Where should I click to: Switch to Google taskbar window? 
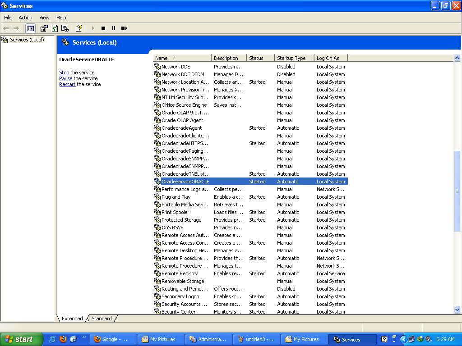[x=113, y=339]
